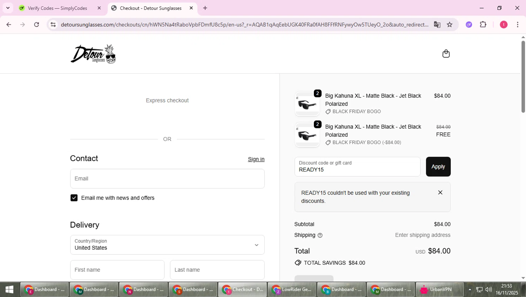Open the purple extension icon in toolbar
Screen dimensions: 526x297
pyautogui.click(x=469, y=25)
